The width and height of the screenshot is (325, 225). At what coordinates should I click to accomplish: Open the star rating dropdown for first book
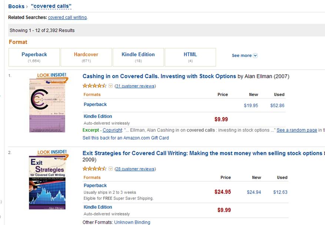coord(110,85)
